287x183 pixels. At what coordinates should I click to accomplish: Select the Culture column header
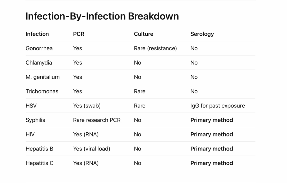[143, 34]
